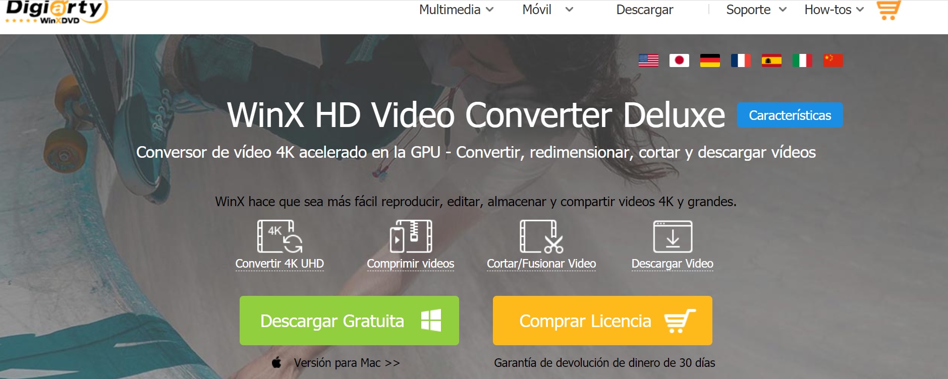The height and width of the screenshot is (379, 948).
Task: Select the French flag language
Action: 741,60
